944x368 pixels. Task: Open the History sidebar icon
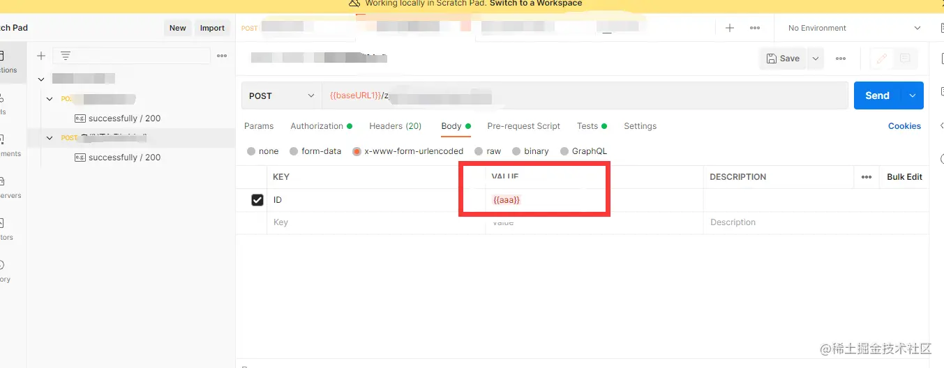tap(4, 270)
